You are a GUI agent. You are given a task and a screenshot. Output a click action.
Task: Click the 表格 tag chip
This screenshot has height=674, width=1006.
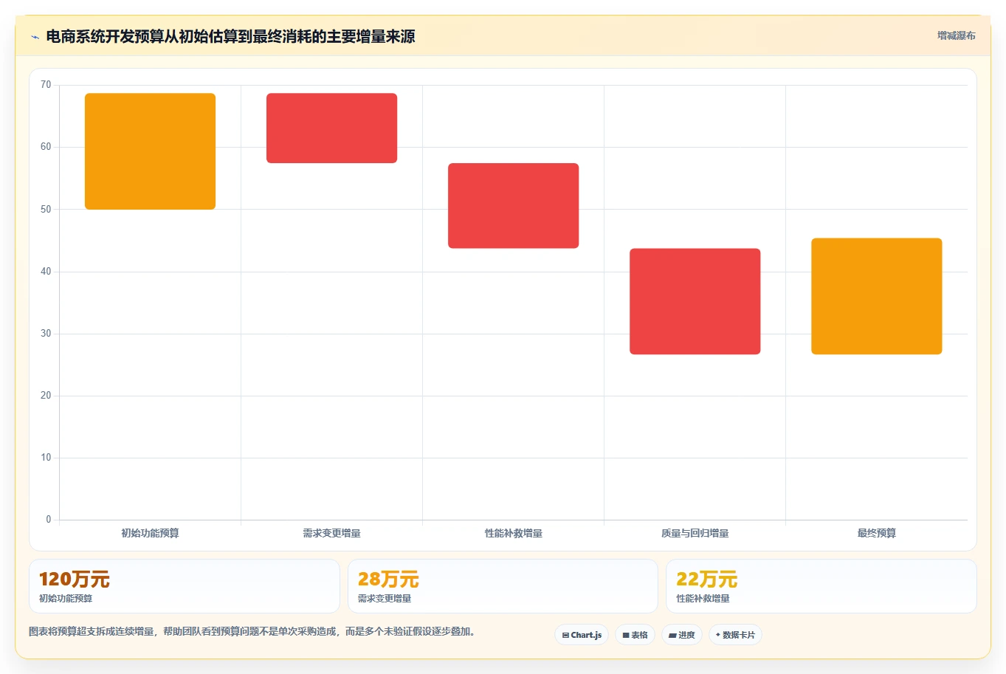point(635,635)
